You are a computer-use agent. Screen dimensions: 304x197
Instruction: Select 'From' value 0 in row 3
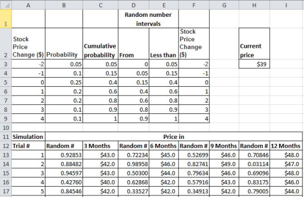pyautogui.click(x=134, y=64)
